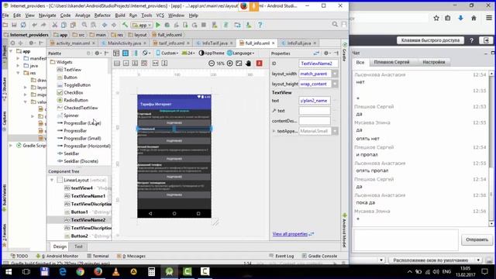
Task: Switch to InfoTarif.java editor tab
Action: pyautogui.click(x=215, y=43)
